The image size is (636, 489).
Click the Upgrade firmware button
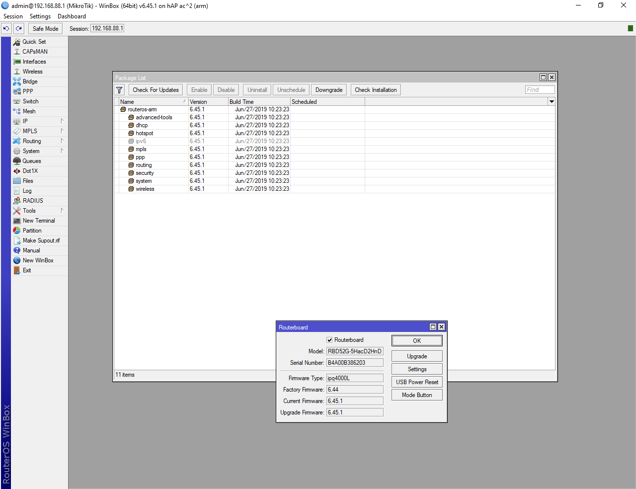point(417,356)
